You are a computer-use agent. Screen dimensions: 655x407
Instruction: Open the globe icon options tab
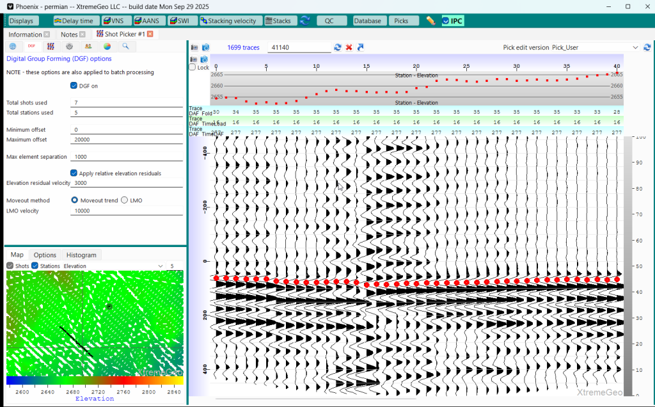[x=13, y=47]
